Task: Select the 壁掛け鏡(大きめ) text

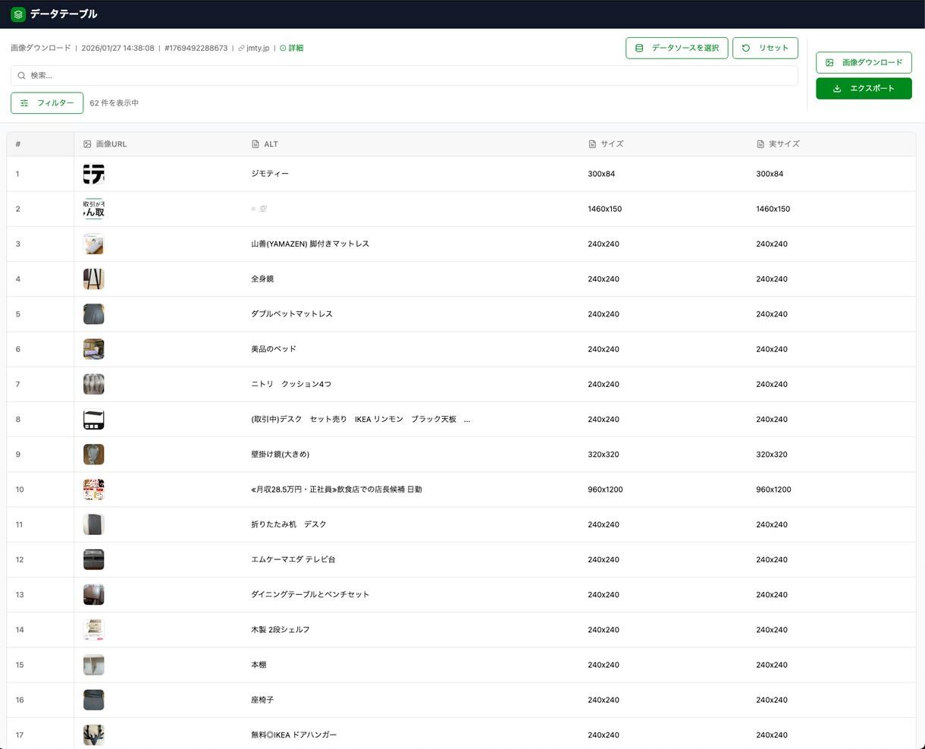Action: 281,455
